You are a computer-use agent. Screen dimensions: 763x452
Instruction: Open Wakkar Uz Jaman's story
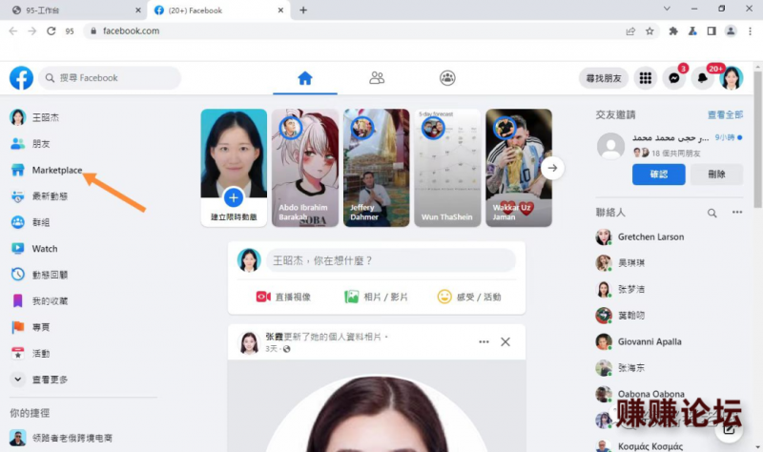(519, 168)
